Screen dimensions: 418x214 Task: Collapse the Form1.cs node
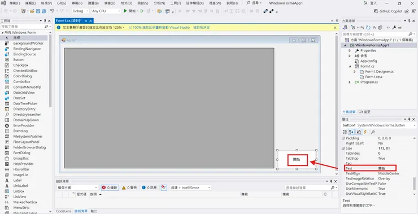350,67
